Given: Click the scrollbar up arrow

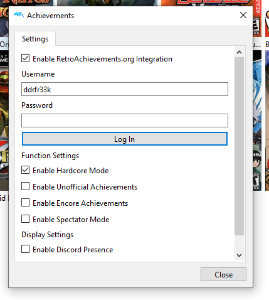Looking at the screenshot, I should 240,52.
